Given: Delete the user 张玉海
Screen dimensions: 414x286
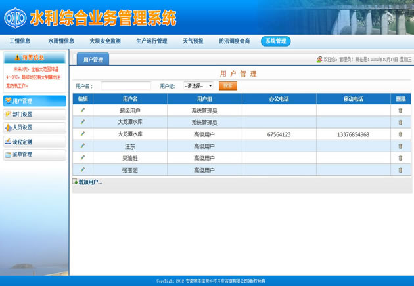Looking at the screenshot, I should 400,170.
